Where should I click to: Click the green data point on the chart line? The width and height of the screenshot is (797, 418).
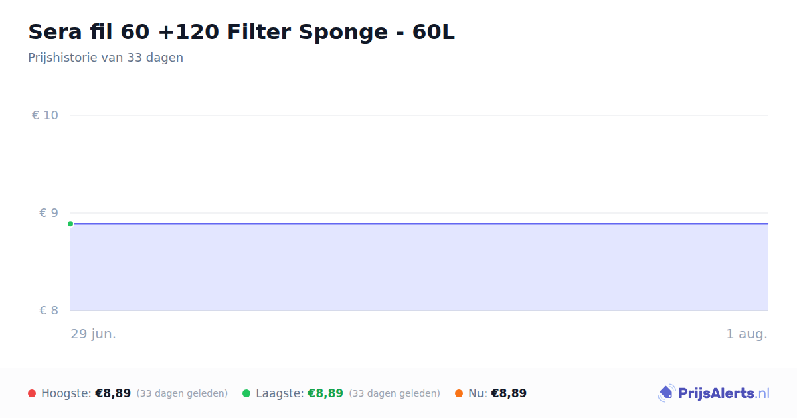70,224
